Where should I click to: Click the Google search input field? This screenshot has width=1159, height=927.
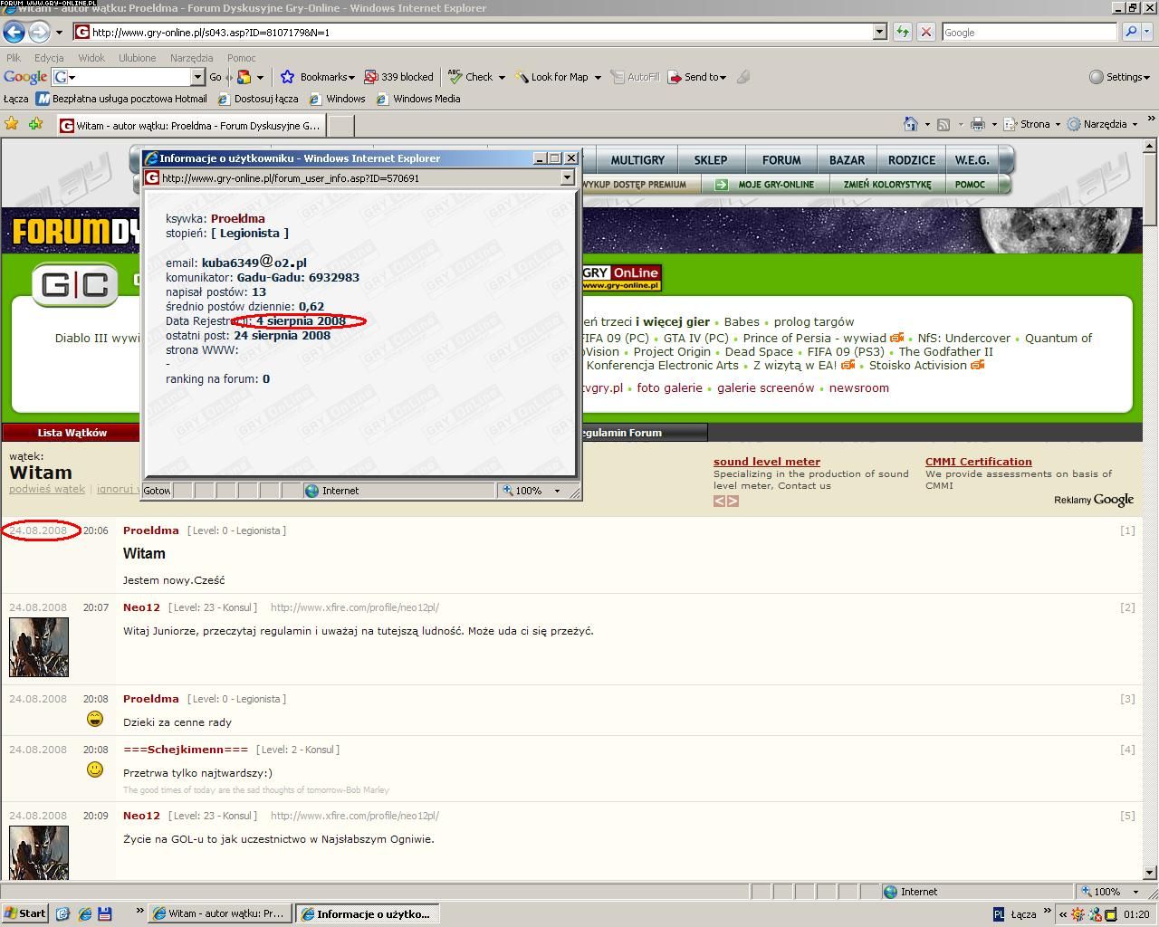pos(1029,32)
